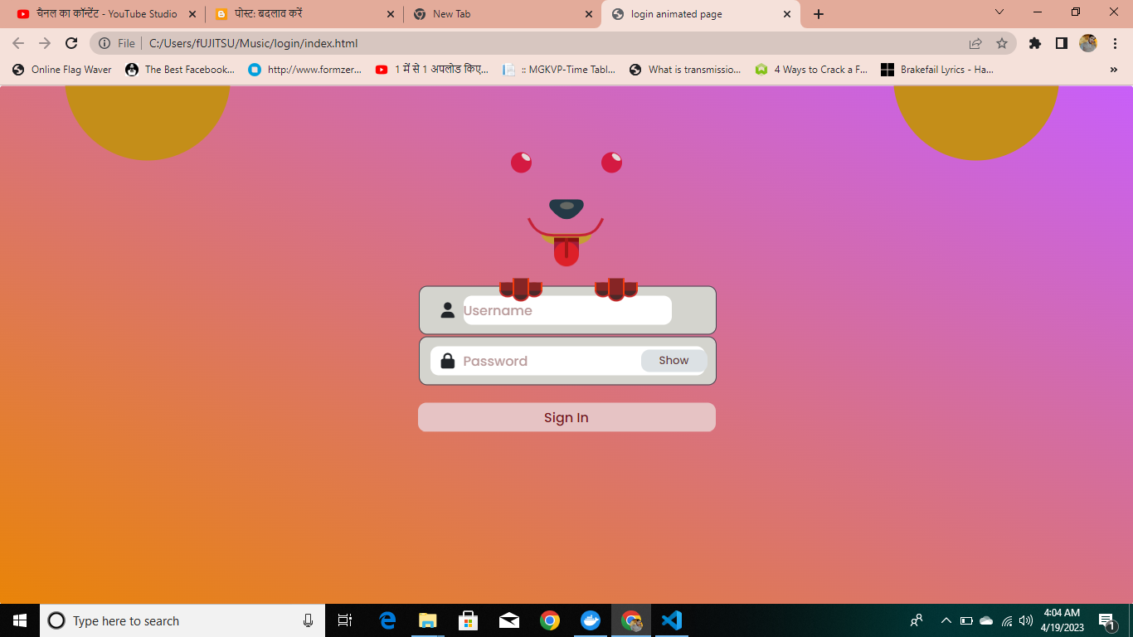Switch to the Blogger post edit tab
Image resolution: width=1133 pixels, height=637 pixels.
[304, 14]
